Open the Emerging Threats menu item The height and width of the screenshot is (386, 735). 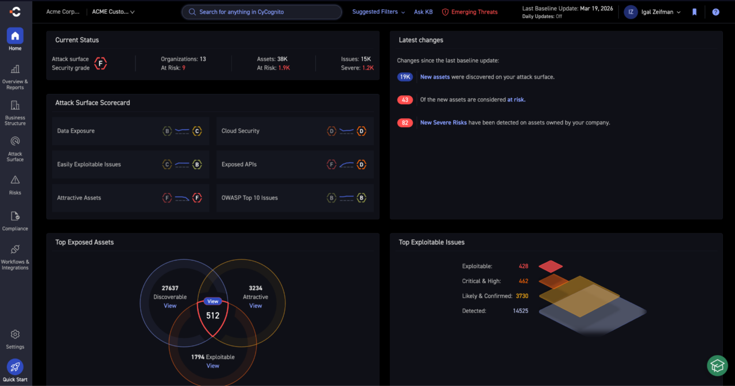(x=470, y=12)
